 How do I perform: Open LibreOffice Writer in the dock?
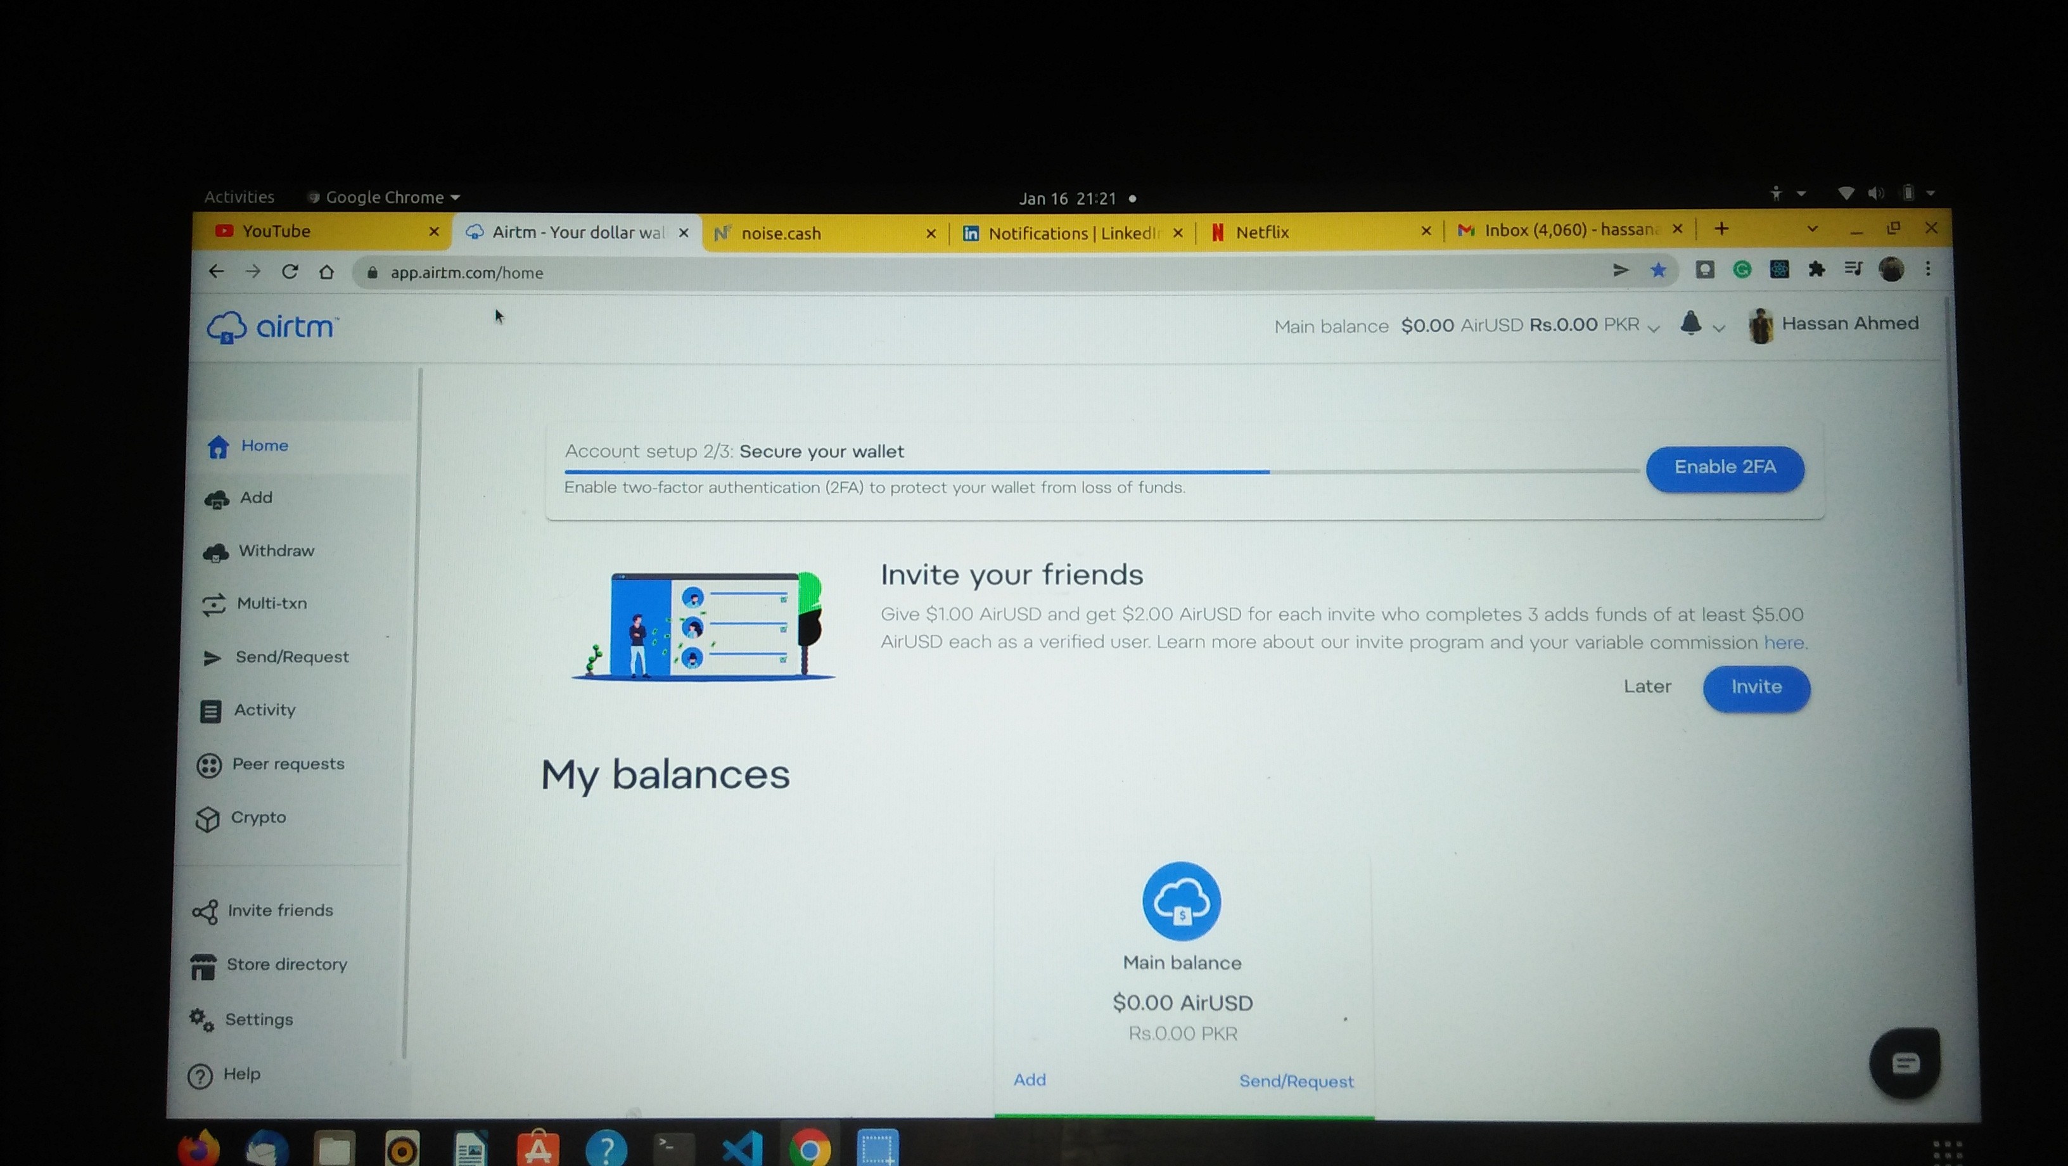coord(471,1149)
